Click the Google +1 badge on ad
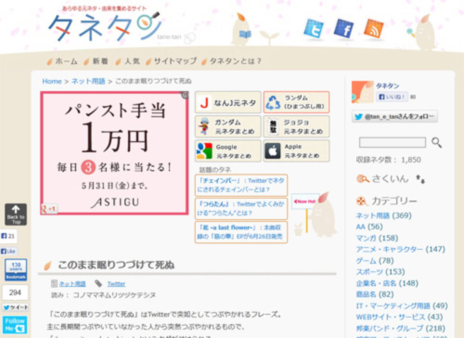Screen dimensions: 464x338 pos(49,209)
